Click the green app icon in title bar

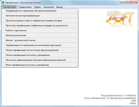pos(3,3)
